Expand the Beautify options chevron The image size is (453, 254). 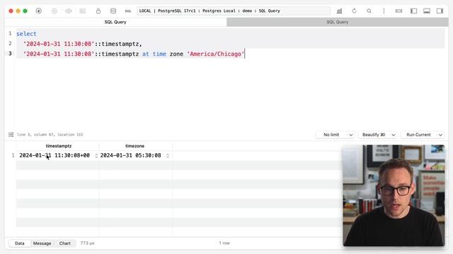(x=394, y=135)
